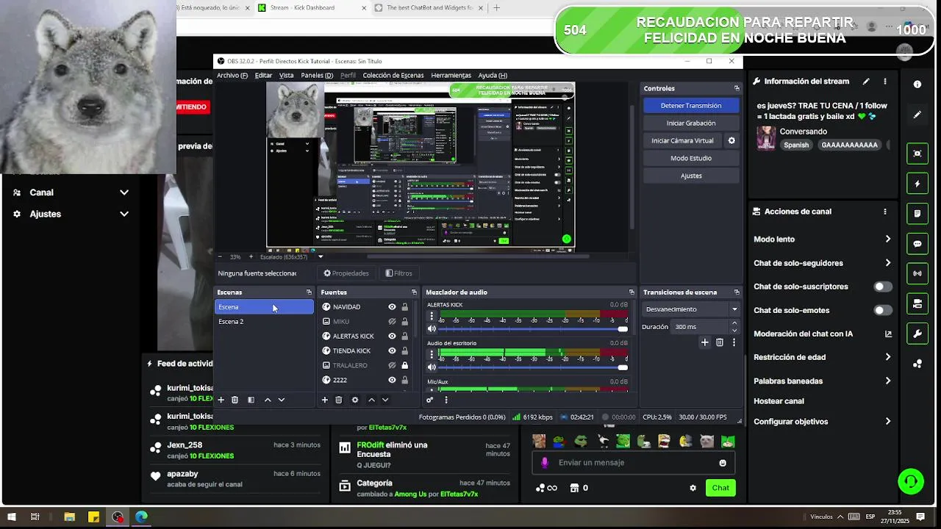Open Kick sidebar chat bubble icon
This screenshot has height=529, width=941.
917,243
